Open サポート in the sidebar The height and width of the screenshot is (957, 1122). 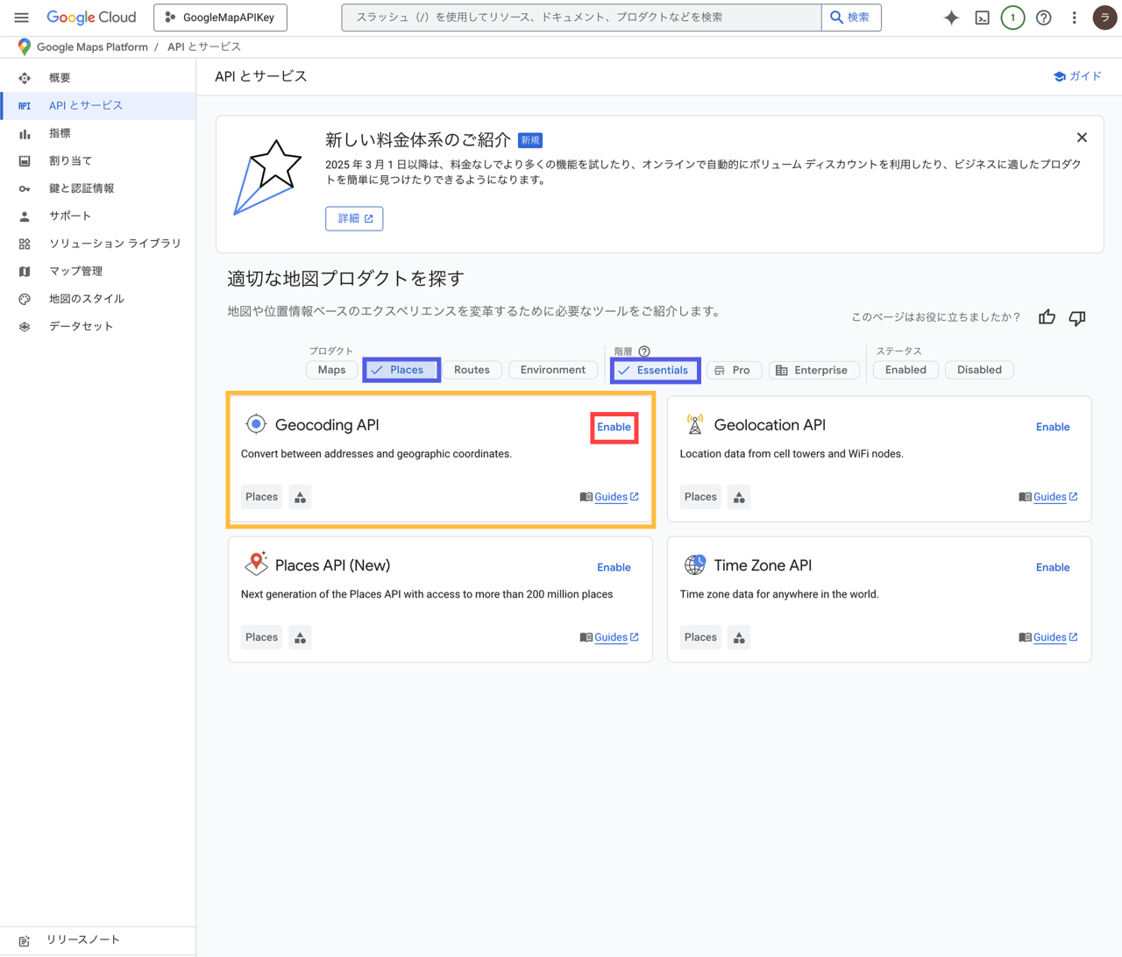coord(98,216)
